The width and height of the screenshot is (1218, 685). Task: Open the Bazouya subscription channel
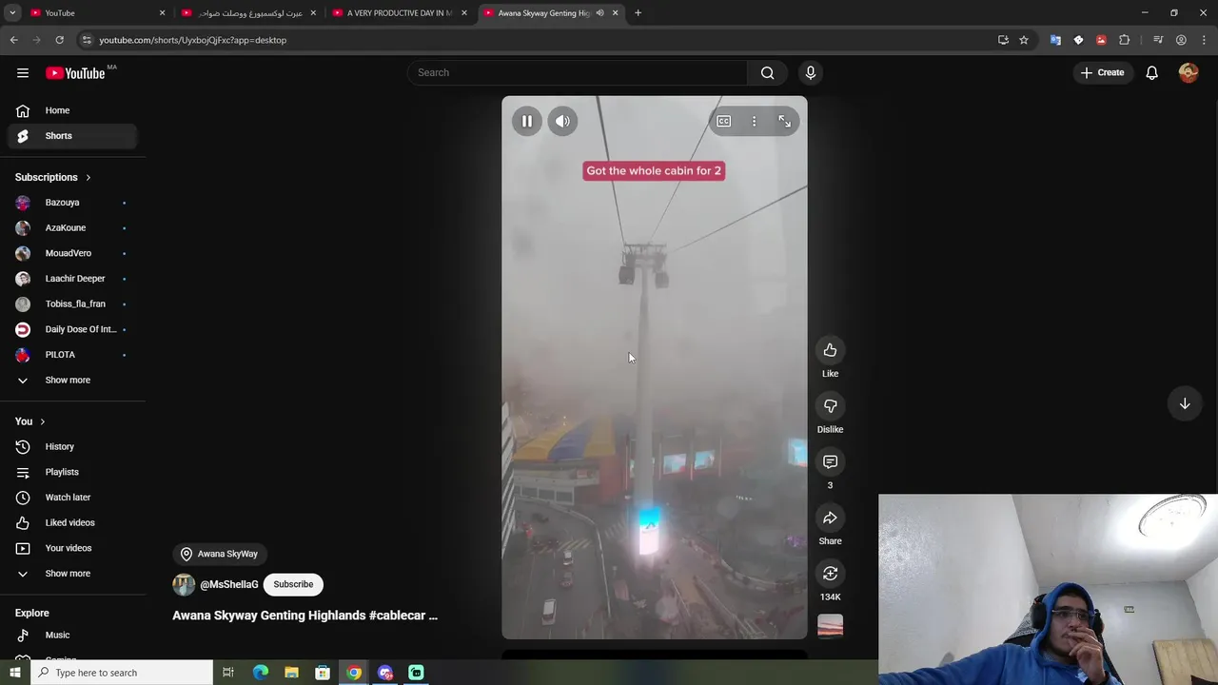[72, 203]
